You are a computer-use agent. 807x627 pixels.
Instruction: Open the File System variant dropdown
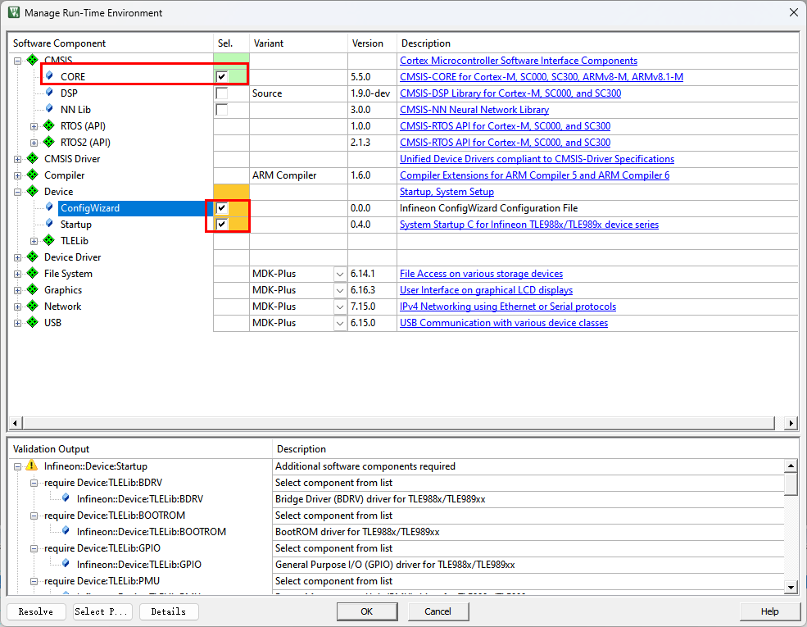click(x=340, y=274)
